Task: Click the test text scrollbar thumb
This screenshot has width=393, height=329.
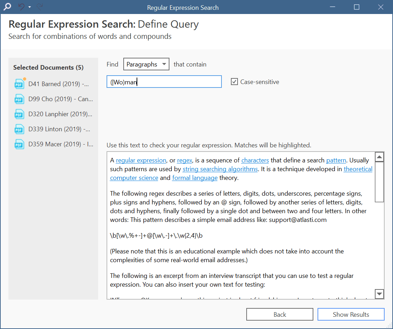Action: [x=379, y=182]
